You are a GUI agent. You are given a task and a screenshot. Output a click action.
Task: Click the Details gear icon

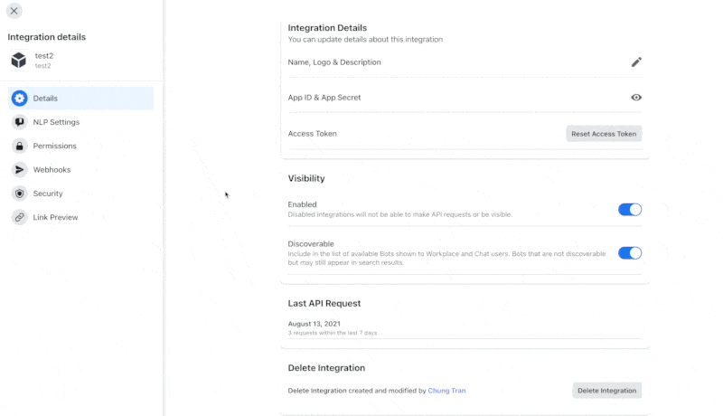[19, 99]
